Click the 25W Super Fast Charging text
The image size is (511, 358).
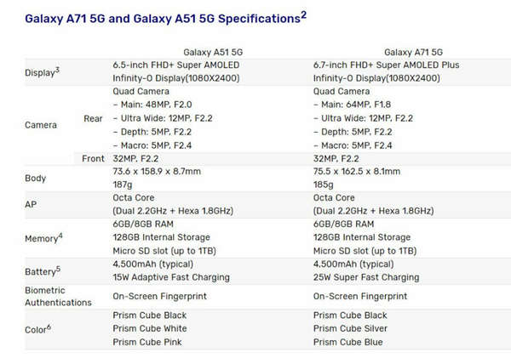tap(366, 277)
